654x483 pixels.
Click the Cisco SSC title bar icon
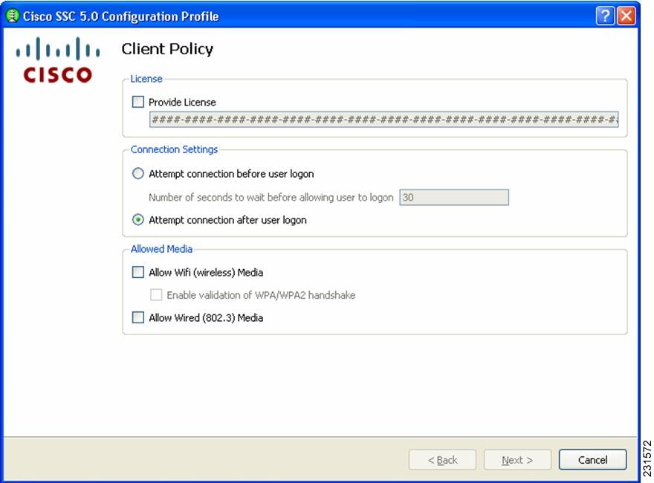13,16
